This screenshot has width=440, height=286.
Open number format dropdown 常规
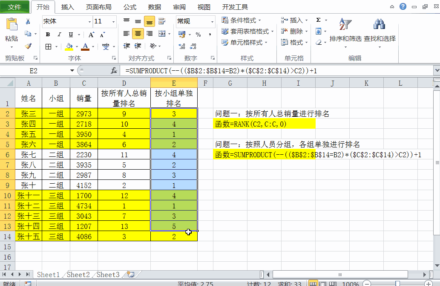pos(212,22)
